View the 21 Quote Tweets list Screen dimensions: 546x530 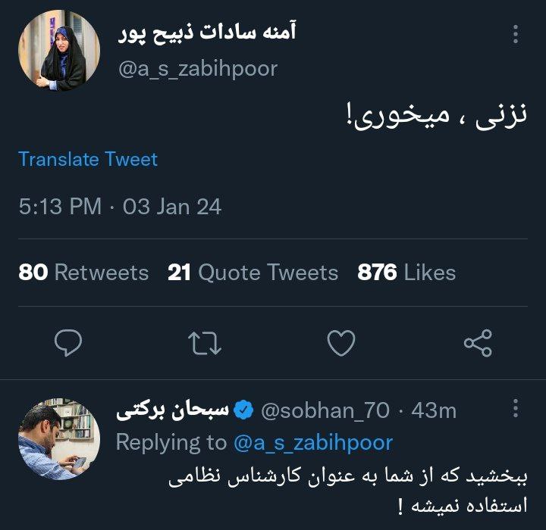(x=253, y=273)
